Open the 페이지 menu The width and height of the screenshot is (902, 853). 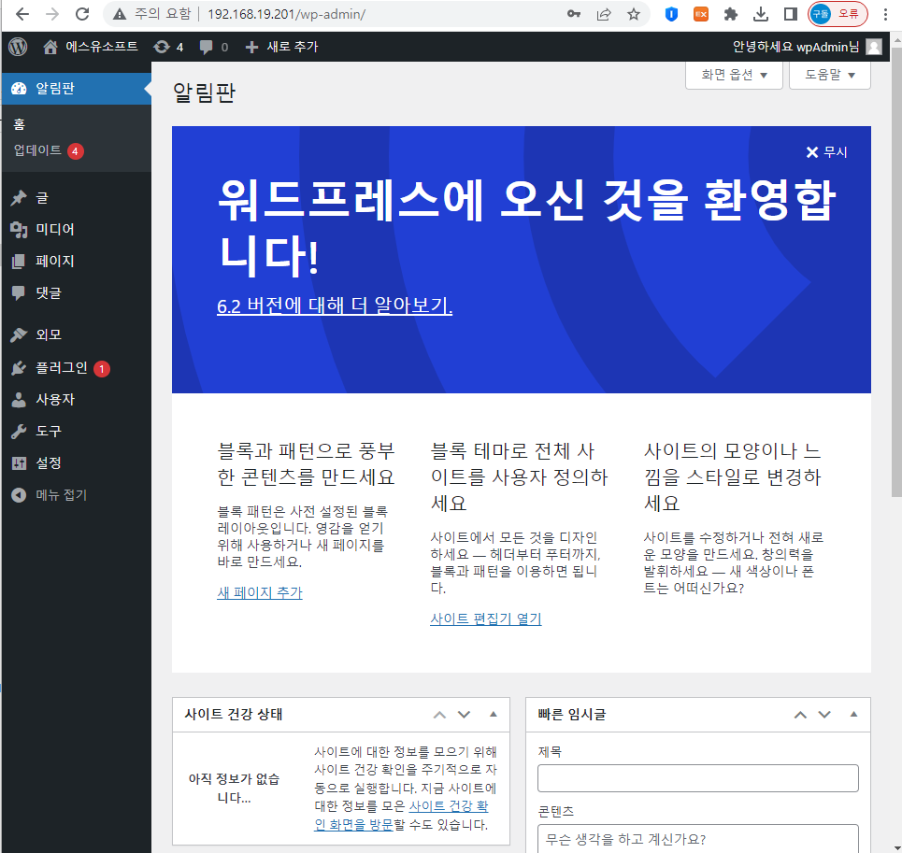coord(76,261)
